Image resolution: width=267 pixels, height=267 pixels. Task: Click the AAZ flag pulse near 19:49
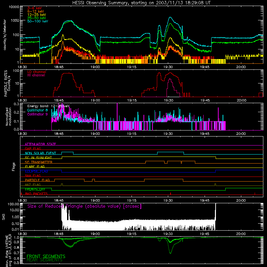tap(215, 185)
